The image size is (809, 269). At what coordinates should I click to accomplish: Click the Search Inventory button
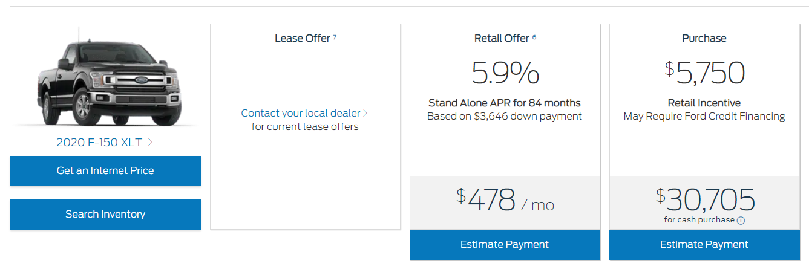105,215
